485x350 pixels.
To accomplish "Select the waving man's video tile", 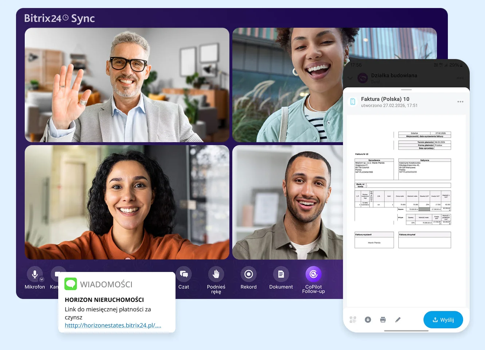I will 127,85.
